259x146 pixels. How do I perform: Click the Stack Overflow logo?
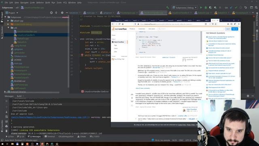(119, 29)
